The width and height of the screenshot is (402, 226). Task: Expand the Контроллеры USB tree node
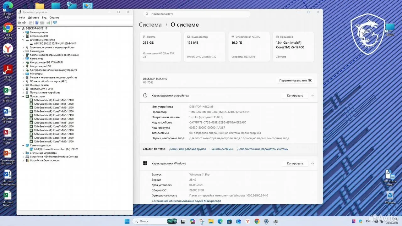pyautogui.click(x=23, y=66)
